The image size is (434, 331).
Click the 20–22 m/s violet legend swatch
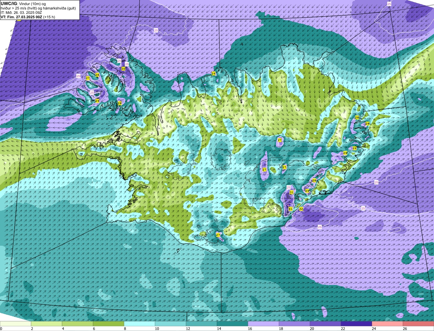pyautogui.click(x=325, y=324)
